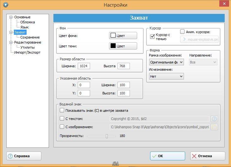Viewport: 231px width, 167px height.
Task: Close the Настройки window
Action: 224,4
